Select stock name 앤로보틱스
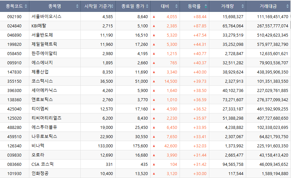Image resolution: width=291 pixels, height=178 pixels. pyautogui.click(x=42, y=100)
